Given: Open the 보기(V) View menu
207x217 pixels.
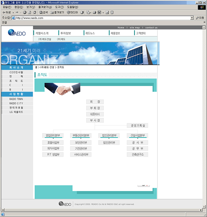Looking at the screenshot, I should (31, 7).
